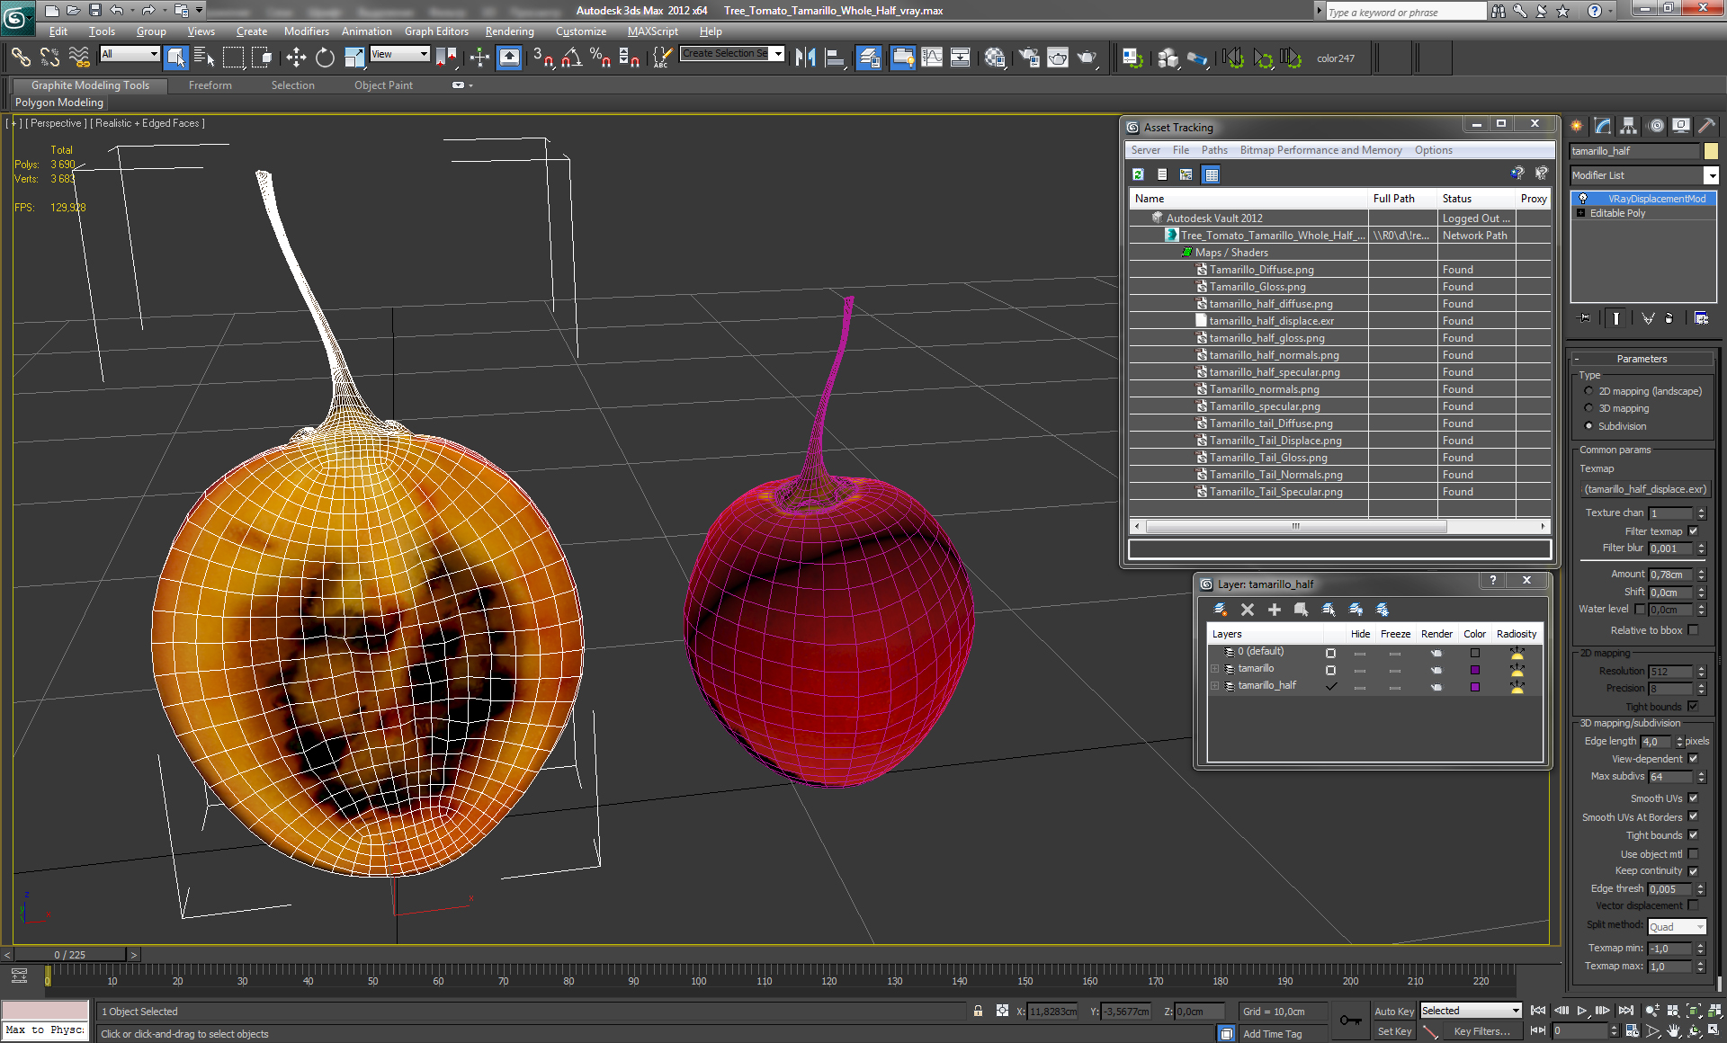Click the Set Key button
Image resolution: width=1727 pixels, height=1043 pixels.
[1393, 1031]
